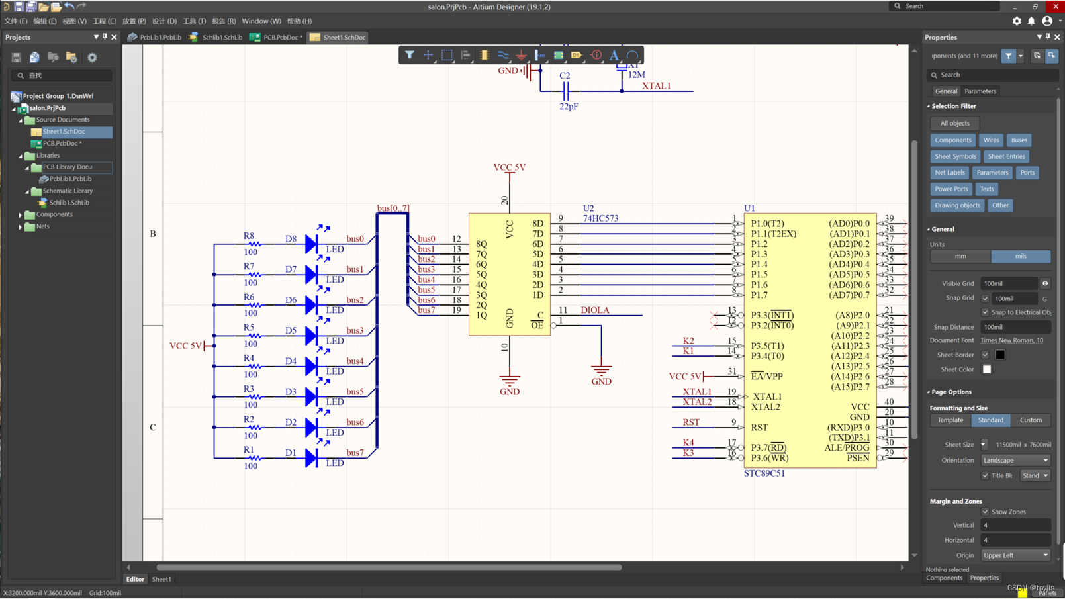The width and height of the screenshot is (1065, 599).
Task: Place a sheet symbol from the toolbar
Action: click(x=559, y=56)
